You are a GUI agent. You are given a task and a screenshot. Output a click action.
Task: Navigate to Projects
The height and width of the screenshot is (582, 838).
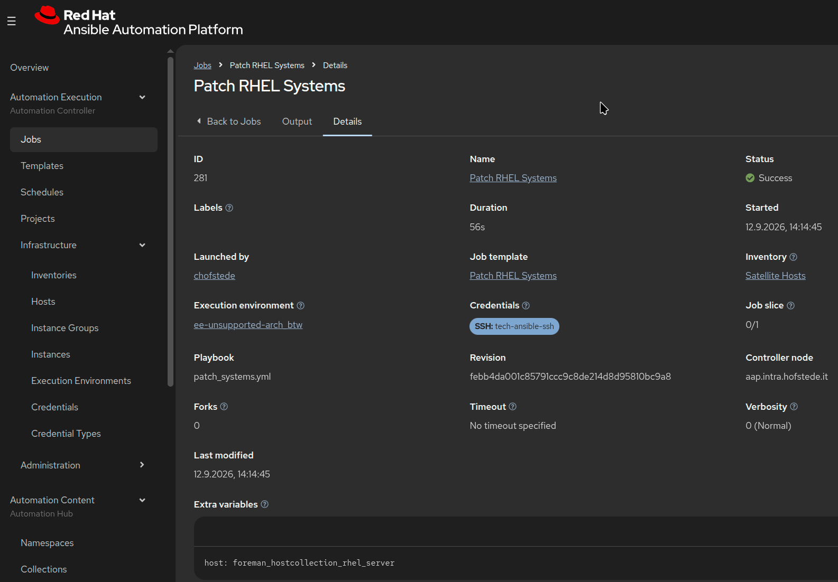pos(38,219)
